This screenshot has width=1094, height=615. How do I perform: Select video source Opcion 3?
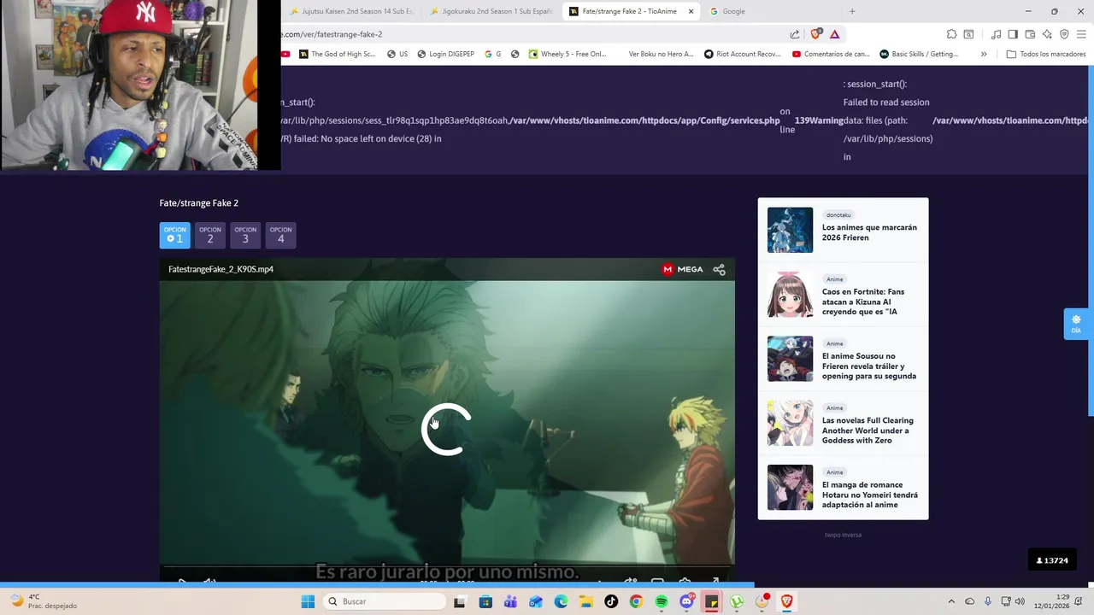[245, 235]
